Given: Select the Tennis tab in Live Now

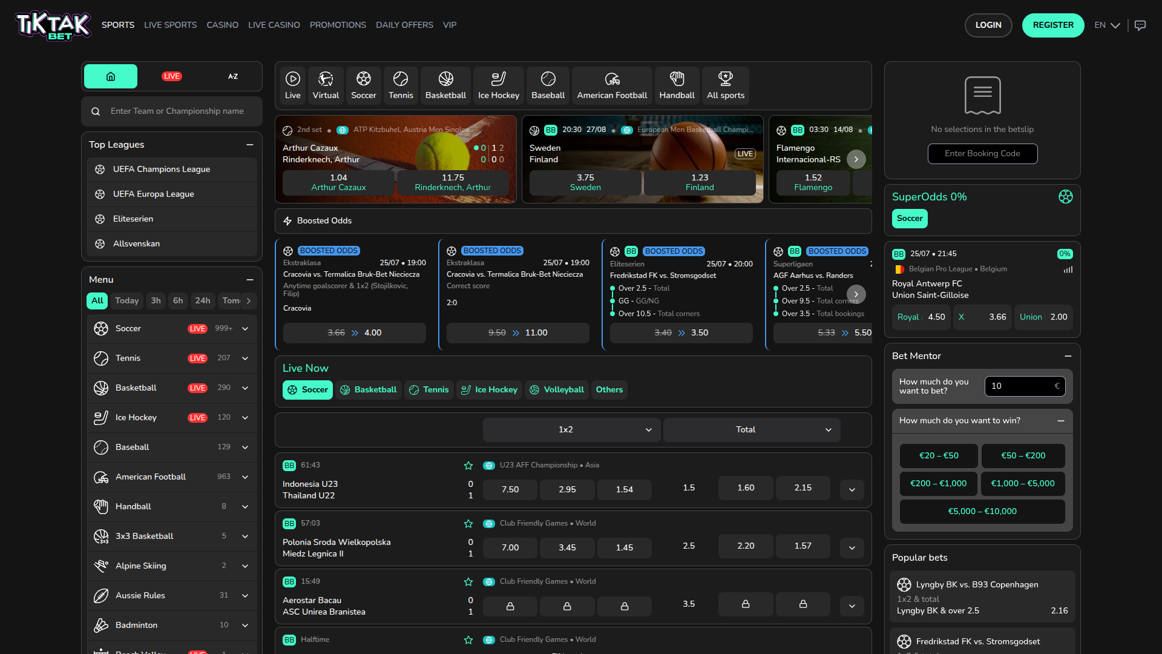Looking at the screenshot, I should (x=428, y=389).
